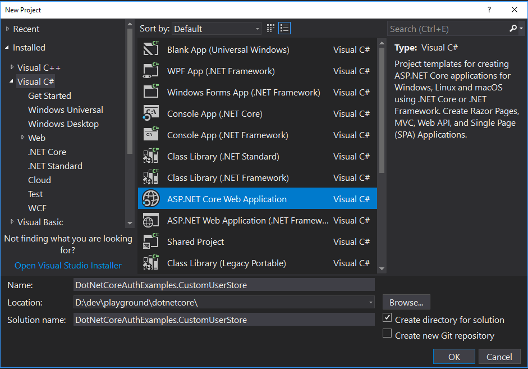The height and width of the screenshot is (369, 528).
Task: Click the Cancel button
Action: point(499,357)
